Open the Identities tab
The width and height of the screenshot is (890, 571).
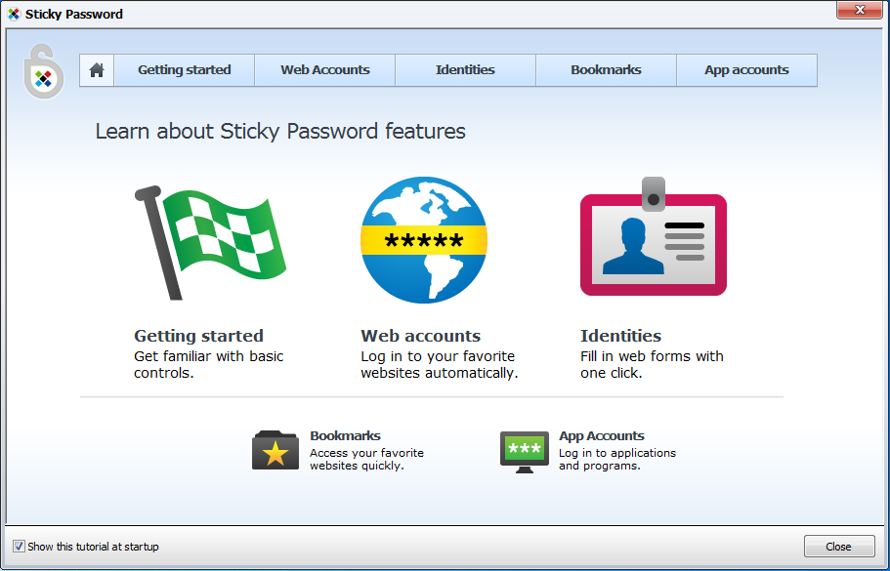[465, 70]
